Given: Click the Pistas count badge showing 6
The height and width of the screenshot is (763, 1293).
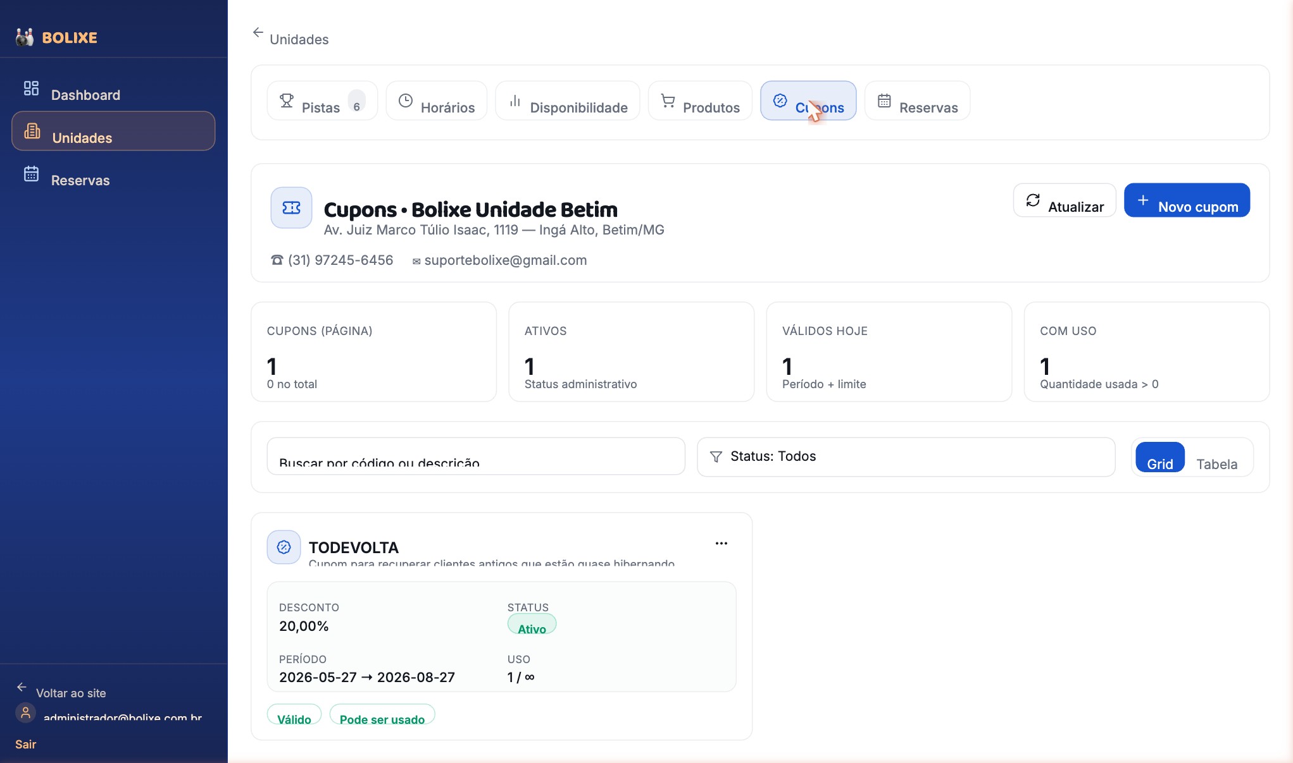Looking at the screenshot, I should [357, 101].
